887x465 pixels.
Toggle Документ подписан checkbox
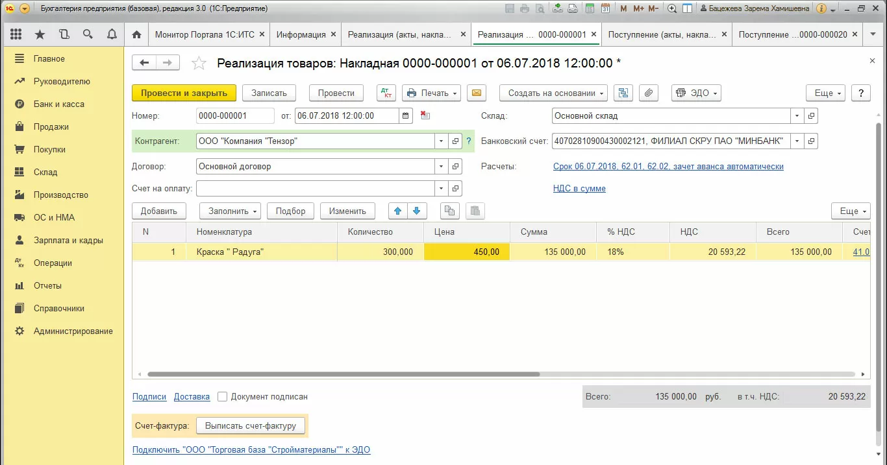click(x=222, y=396)
